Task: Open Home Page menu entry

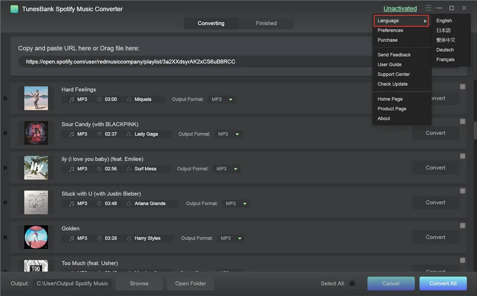Action: click(x=390, y=99)
